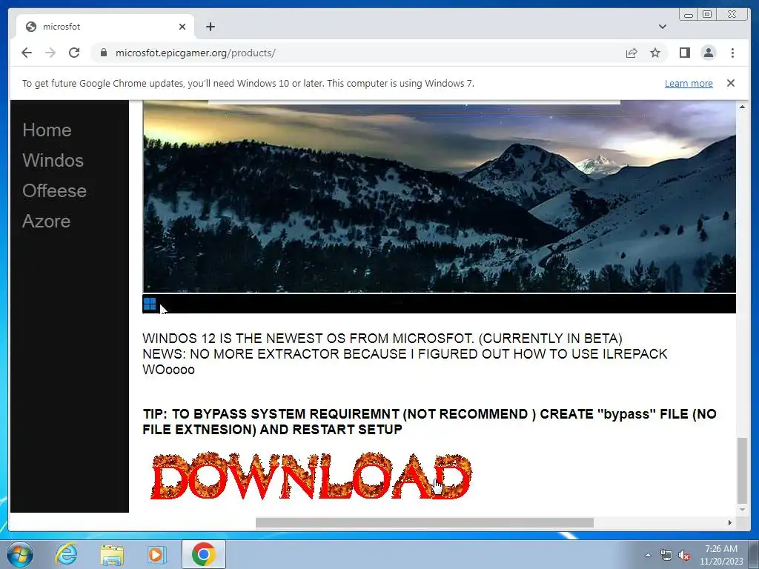Open the Chrome side panel

pos(684,53)
